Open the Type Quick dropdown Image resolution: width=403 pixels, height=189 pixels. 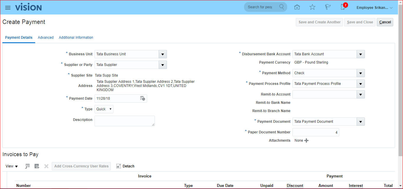coord(104,109)
